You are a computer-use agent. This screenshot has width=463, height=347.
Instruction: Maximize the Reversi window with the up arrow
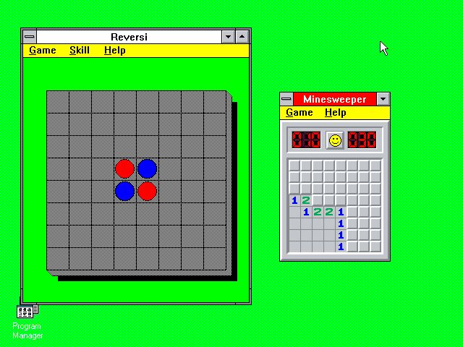click(242, 37)
